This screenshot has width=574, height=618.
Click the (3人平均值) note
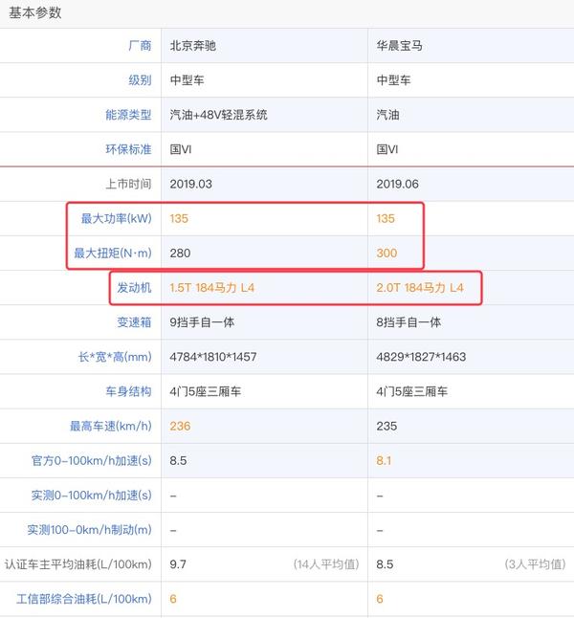point(535,564)
